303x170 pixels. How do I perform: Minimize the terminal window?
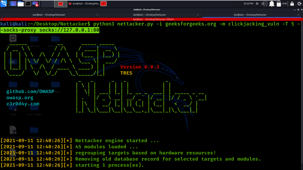(x=295, y=10)
